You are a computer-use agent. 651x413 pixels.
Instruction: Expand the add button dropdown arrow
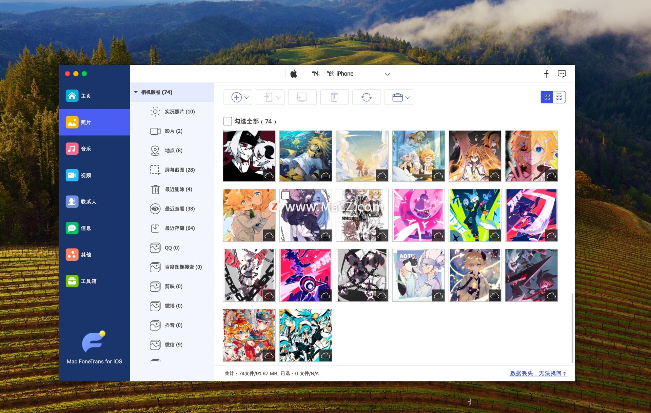[x=246, y=98]
